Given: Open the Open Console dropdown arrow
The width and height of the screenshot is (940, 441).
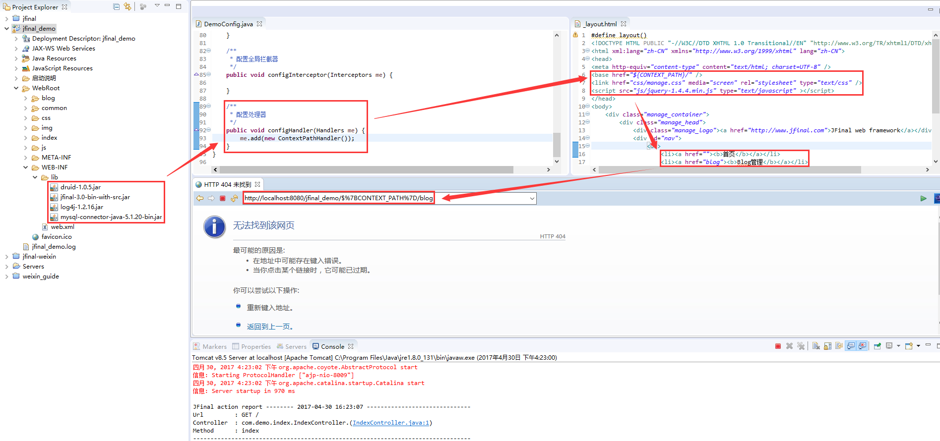Looking at the screenshot, I should (x=918, y=346).
